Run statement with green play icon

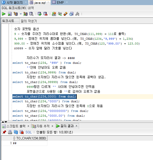click(x=4, y=14)
